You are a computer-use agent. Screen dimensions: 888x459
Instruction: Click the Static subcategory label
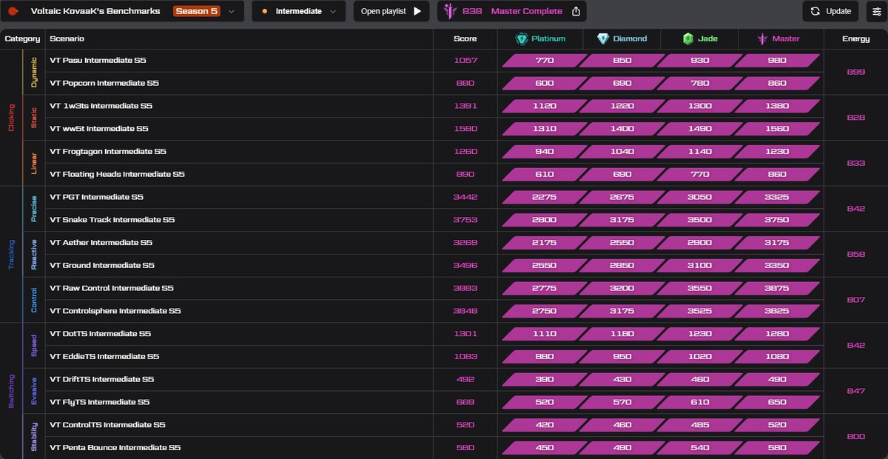(34, 118)
